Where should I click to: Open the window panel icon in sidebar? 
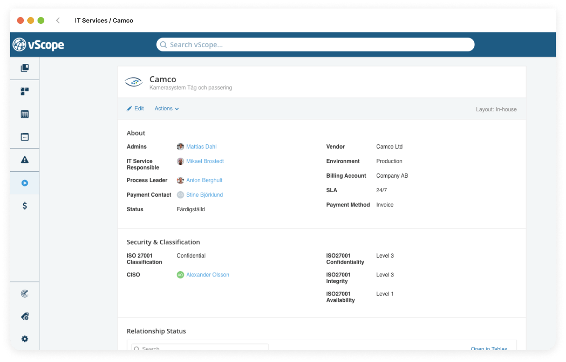point(25,137)
